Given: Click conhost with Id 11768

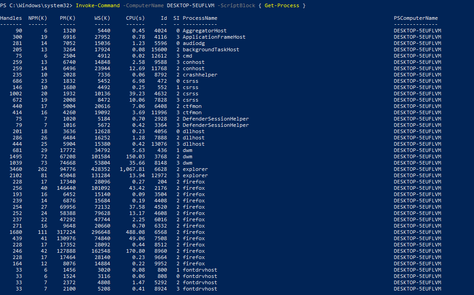Looking at the screenshot, I should pyautogui.click(x=194, y=68).
